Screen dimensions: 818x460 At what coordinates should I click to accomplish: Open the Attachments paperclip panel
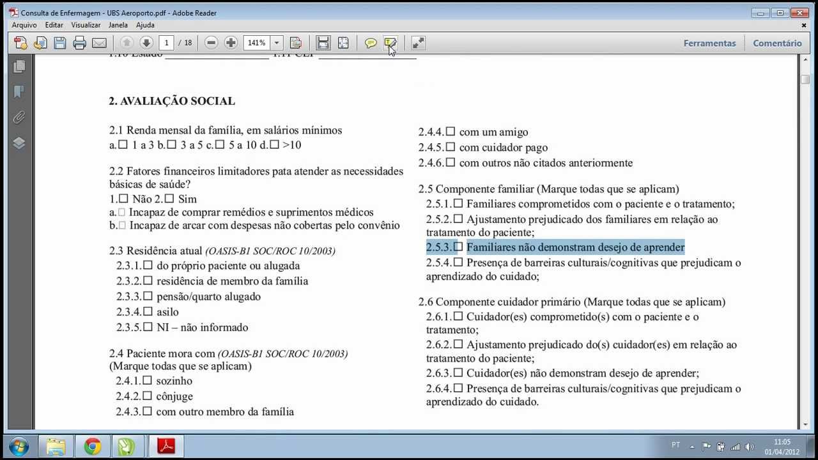click(19, 118)
